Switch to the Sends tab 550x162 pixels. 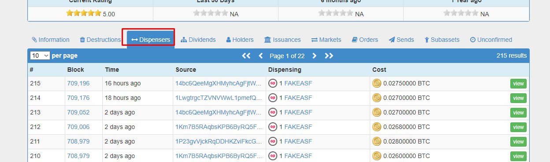tap(401, 40)
